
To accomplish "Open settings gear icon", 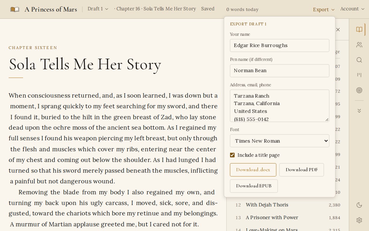I will (x=359, y=220).
